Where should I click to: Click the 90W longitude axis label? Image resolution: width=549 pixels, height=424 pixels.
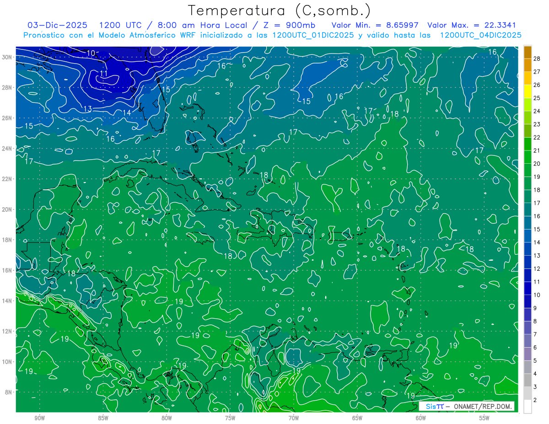[40, 418]
